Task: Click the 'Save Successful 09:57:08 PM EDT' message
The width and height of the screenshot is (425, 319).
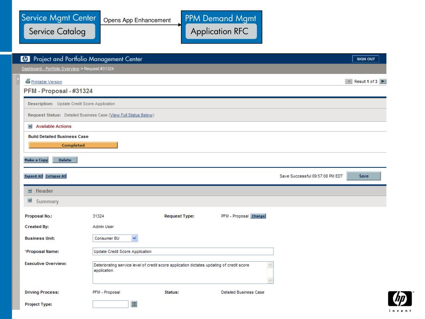Action: 311,176
